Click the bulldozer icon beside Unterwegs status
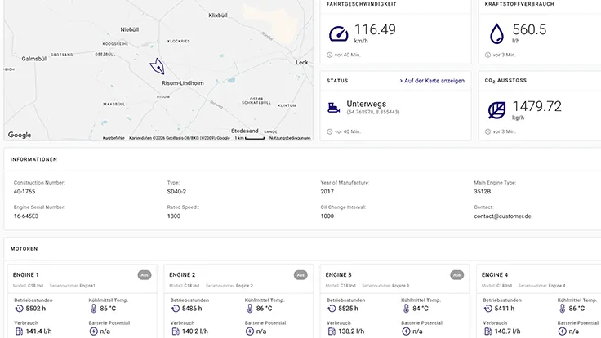Image resolution: width=601 pixels, height=338 pixels. [x=333, y=108]
